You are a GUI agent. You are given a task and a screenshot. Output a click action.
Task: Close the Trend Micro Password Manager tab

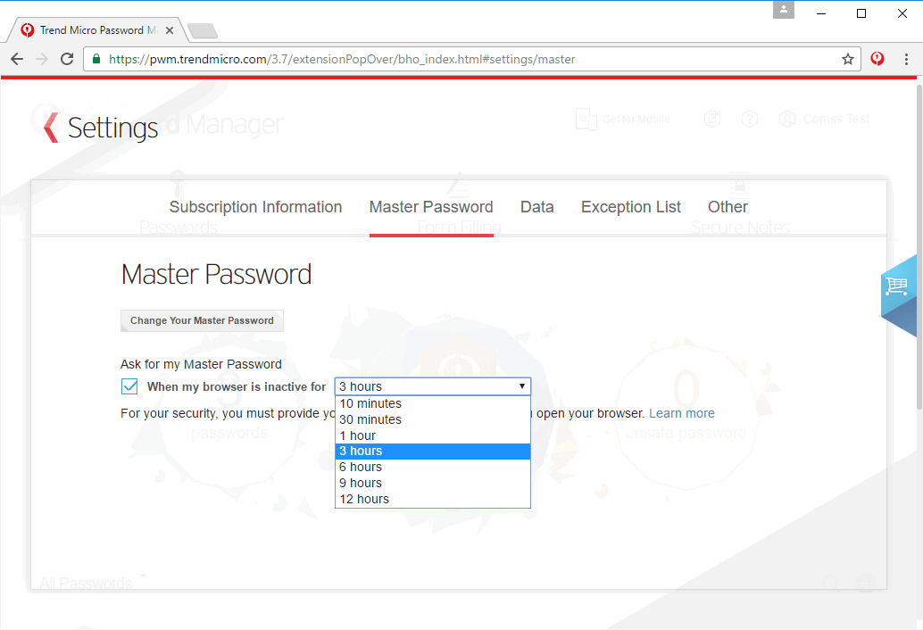click(170, 30)
